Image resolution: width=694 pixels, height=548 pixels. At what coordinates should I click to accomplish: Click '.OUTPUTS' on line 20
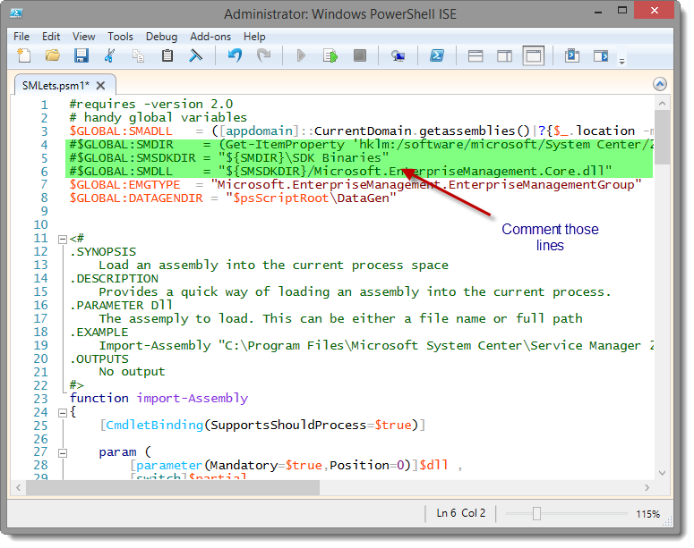99,358
